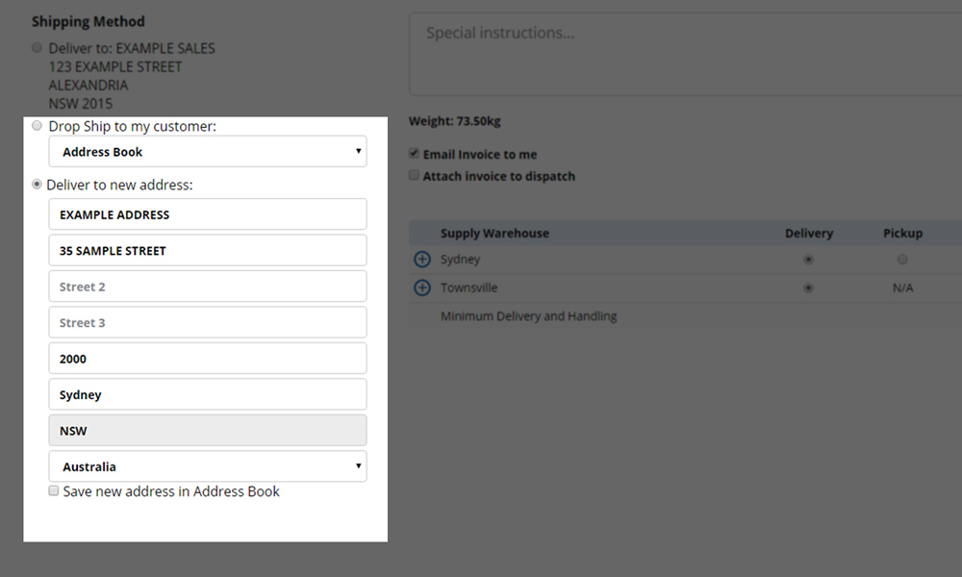Open the Address Book dropdown

click(208, 152)
